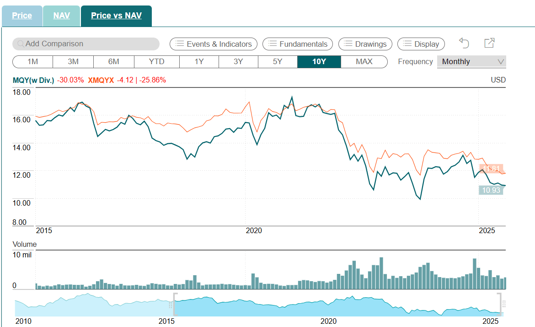
Task: Switch to the NAV tab
Action: [61, 15]
